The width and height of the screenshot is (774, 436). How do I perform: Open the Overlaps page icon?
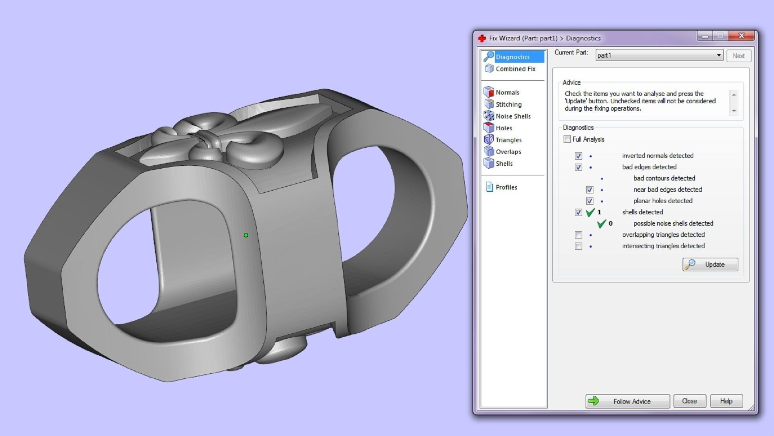click(489, 151)
